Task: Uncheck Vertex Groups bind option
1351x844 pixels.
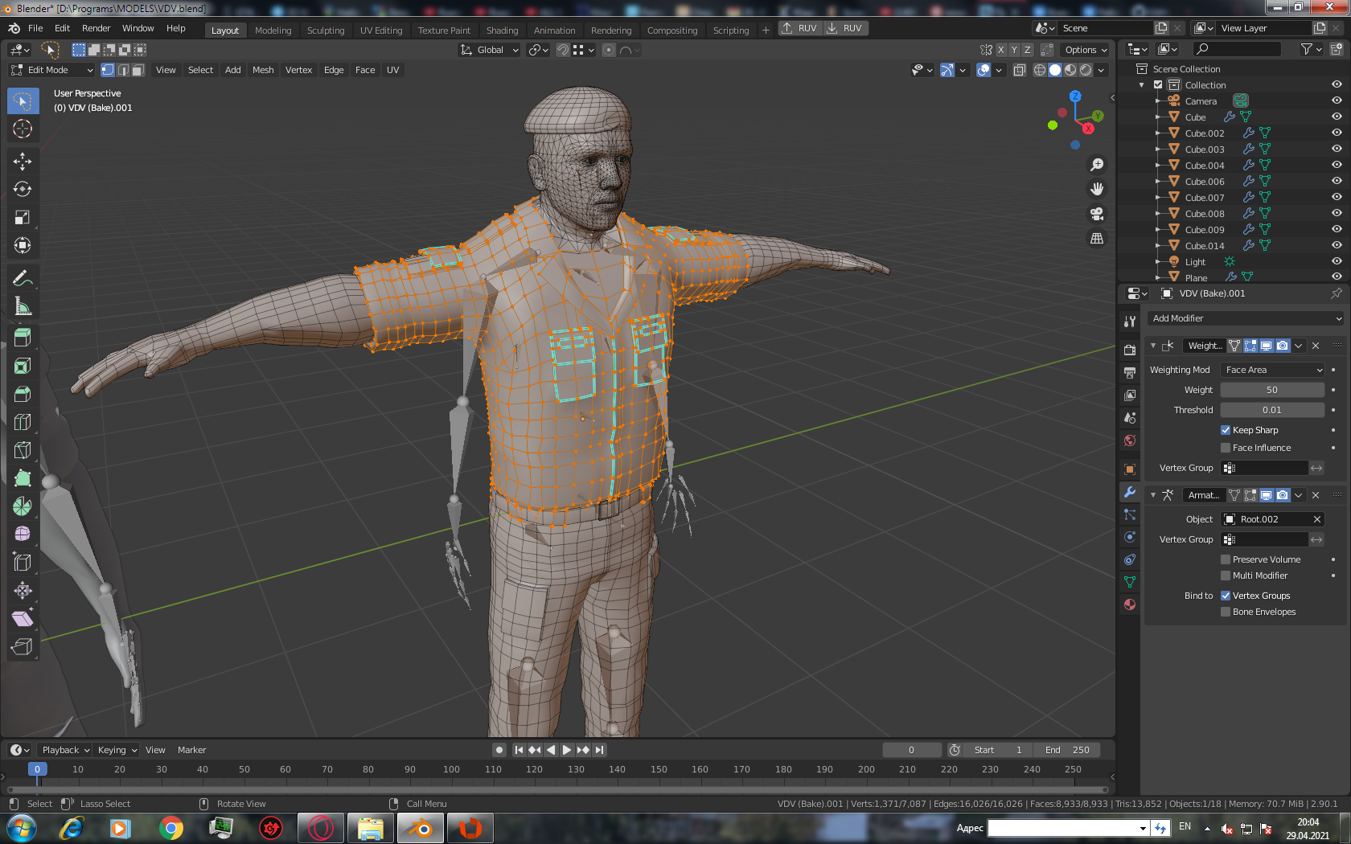Action: (x=1226, y=596)
